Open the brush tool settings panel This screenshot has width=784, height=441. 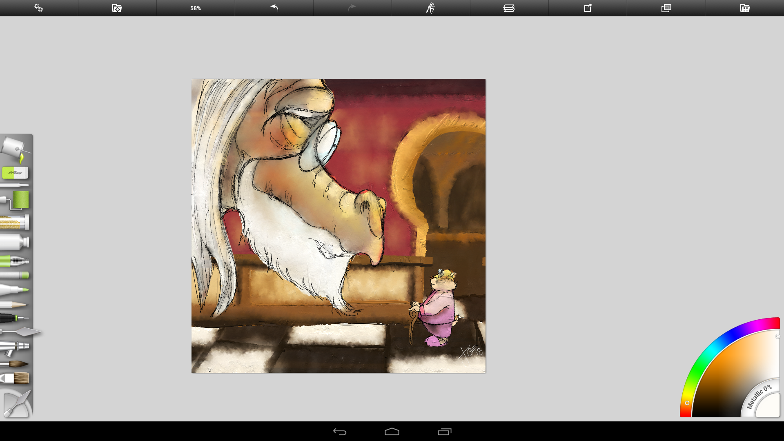pyautogui.click(x=430, y=8)
